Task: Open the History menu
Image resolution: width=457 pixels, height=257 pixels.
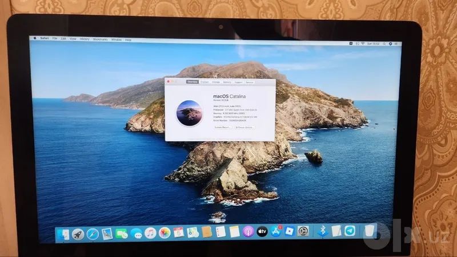Action: 85,39
